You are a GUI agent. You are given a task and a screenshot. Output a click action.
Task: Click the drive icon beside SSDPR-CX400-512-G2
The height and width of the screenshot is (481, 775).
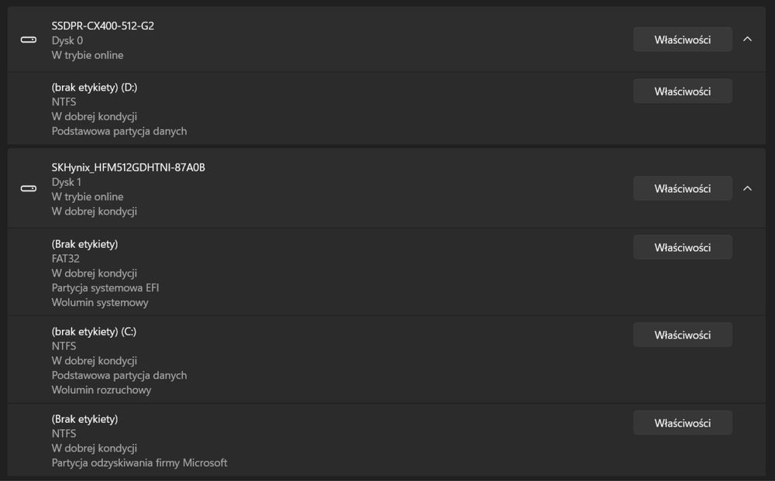pyautogui.click(x=28, y=40)
